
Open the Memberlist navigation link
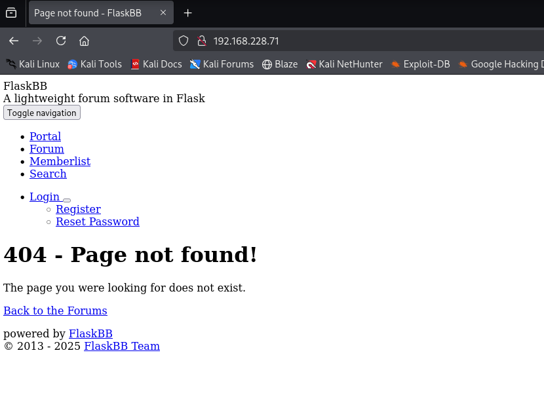(x=60, y=161)
